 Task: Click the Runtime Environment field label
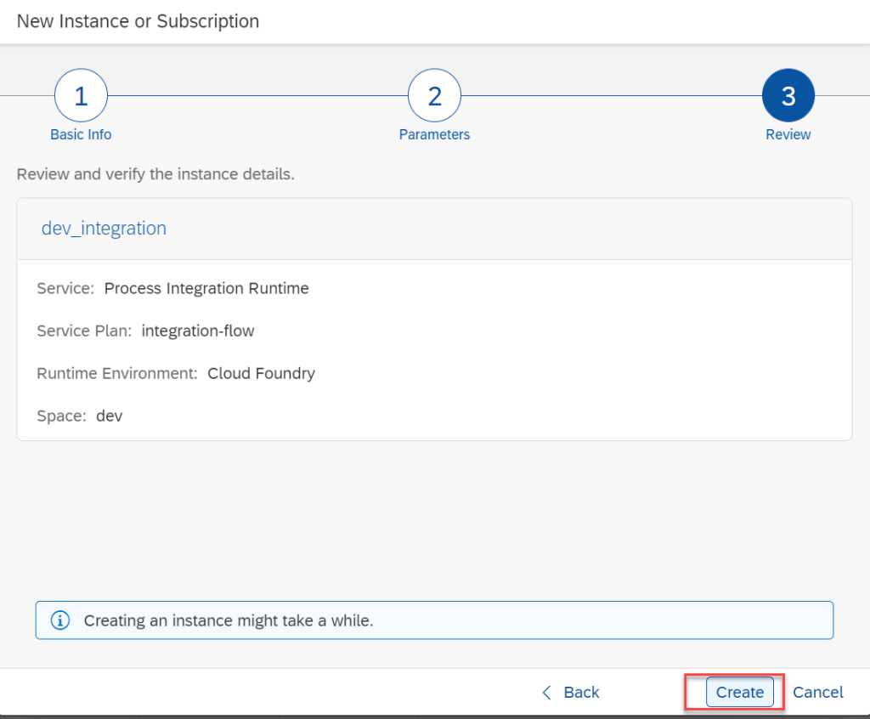[117, 373]
